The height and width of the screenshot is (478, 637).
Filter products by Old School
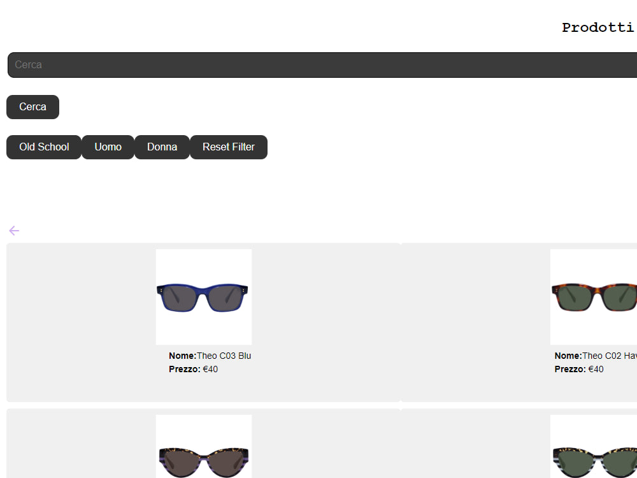coord(44,147)
